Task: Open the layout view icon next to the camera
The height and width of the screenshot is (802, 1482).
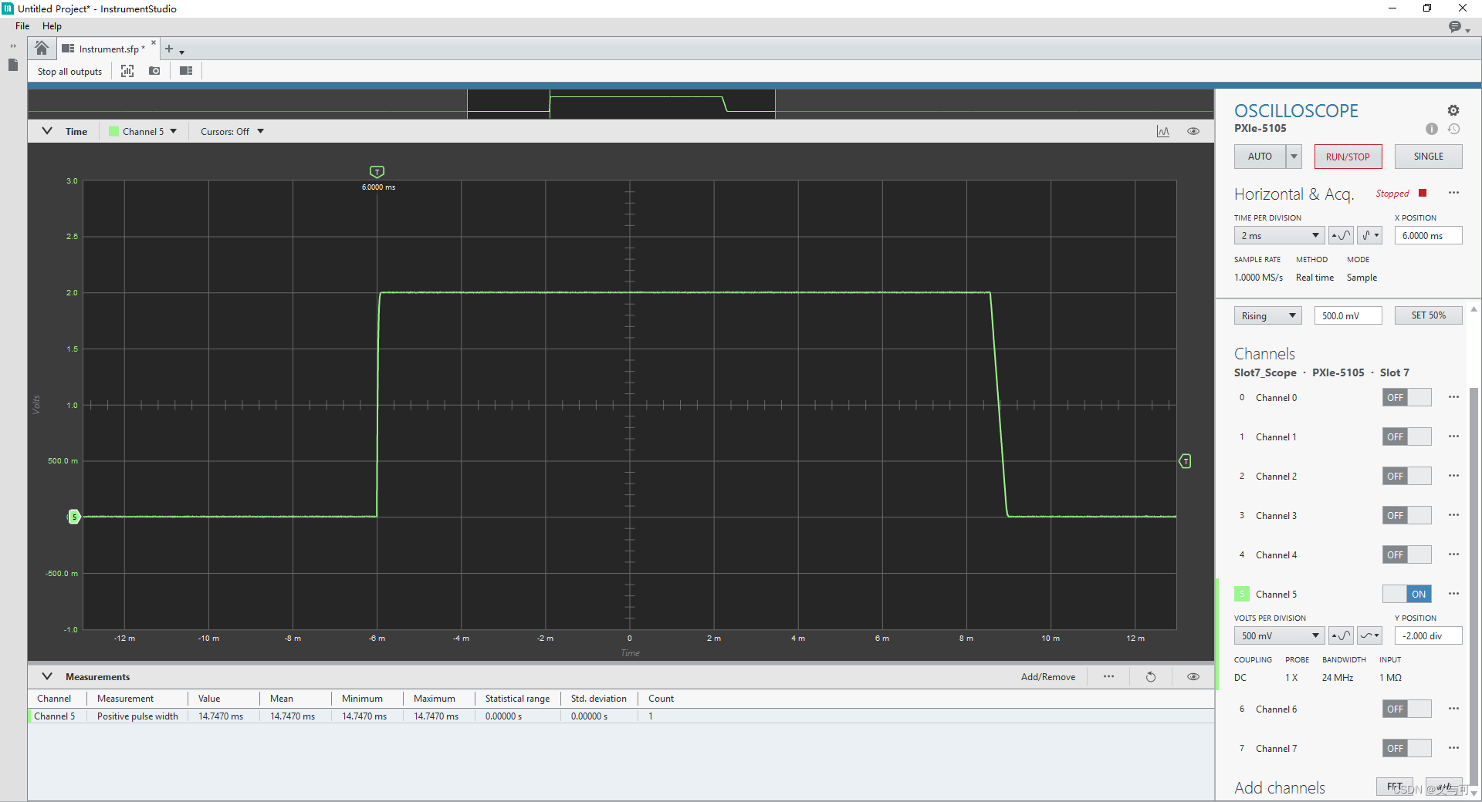Action: tap(185, 70)
